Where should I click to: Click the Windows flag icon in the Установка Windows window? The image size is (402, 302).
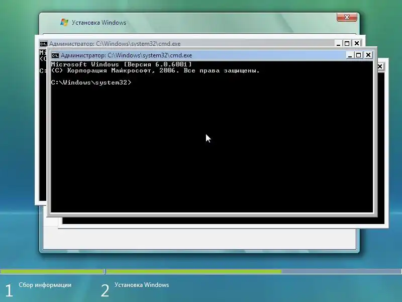pyautogui.click(x=64, y=22)
